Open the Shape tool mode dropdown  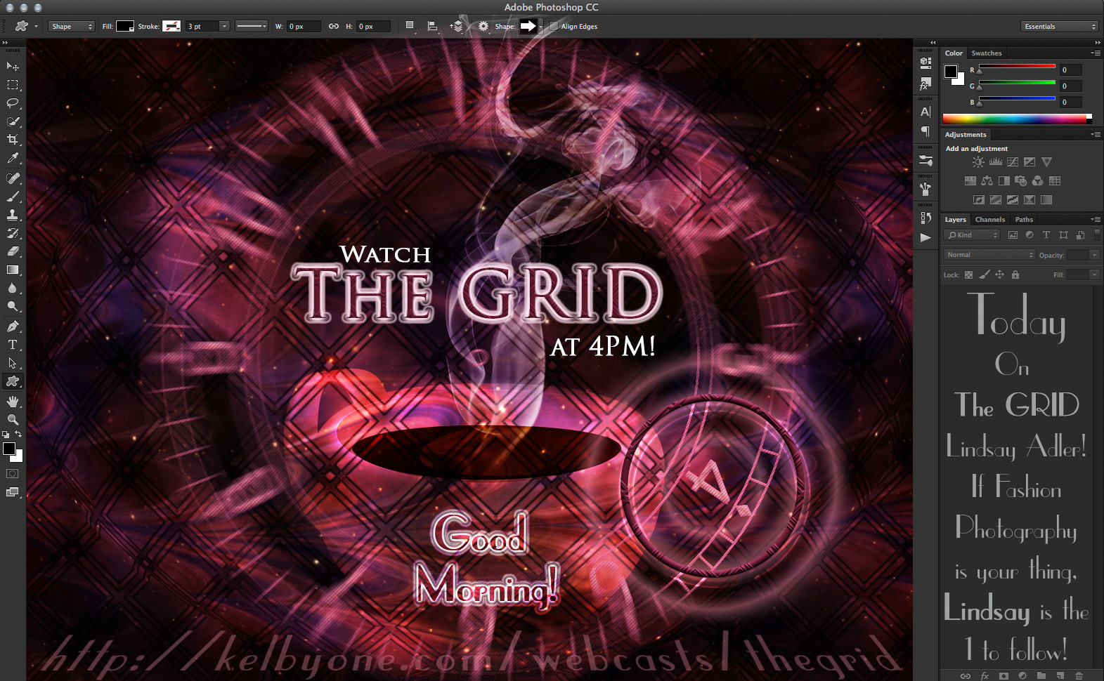tap(72, 27)
